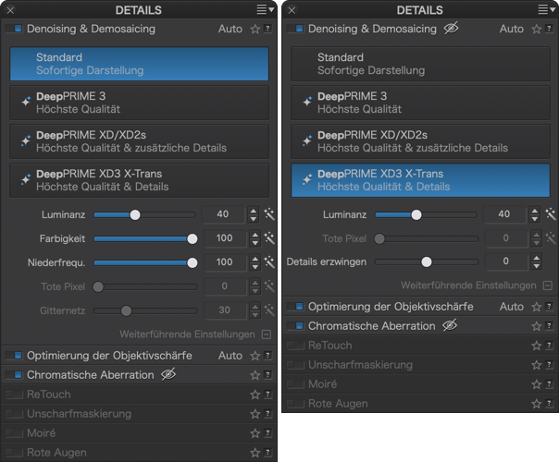Toggle Denoising & Demosaicing switch in right panel
The height and width of the screenshot is (462, 559).
295,29
